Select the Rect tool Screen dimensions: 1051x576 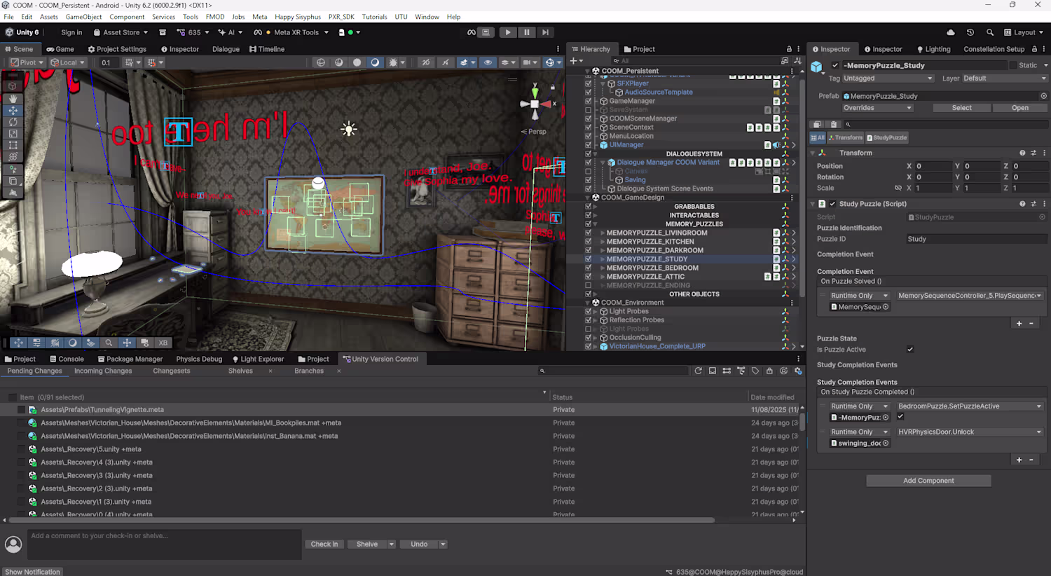[x=13, y=145]
